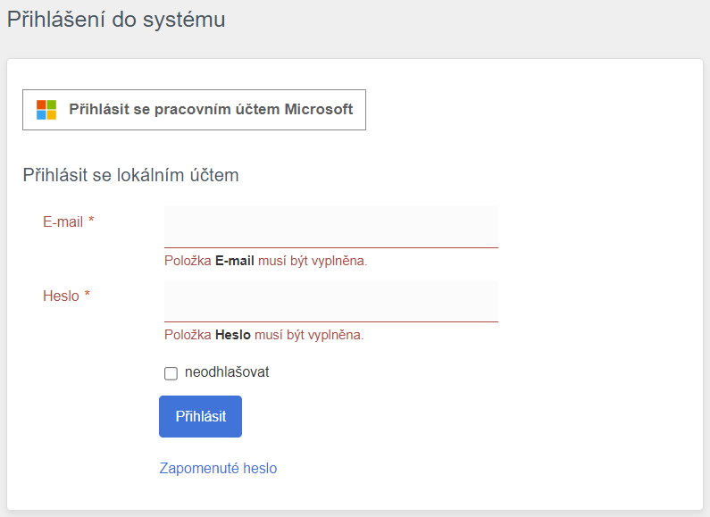The image size is (710, 517).
Task: Click the Přihlásit se lokálním účtem heading
Action: coord(130,175)
